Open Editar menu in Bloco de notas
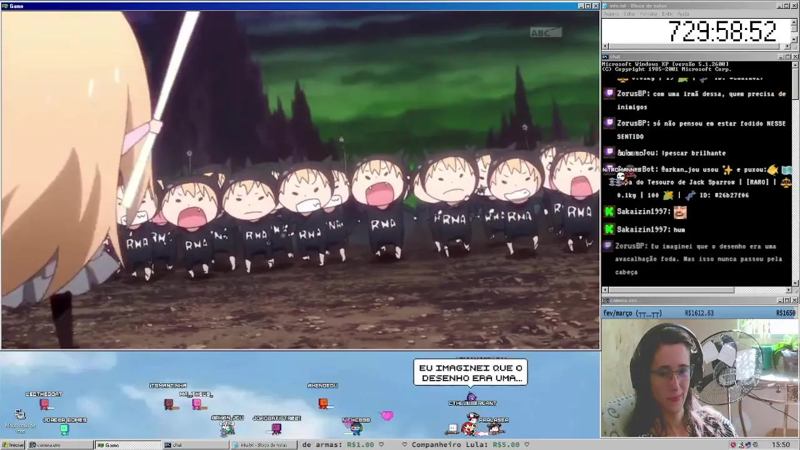Image resolution: width=800 pixels, height=450 pixels. (630, 14)
